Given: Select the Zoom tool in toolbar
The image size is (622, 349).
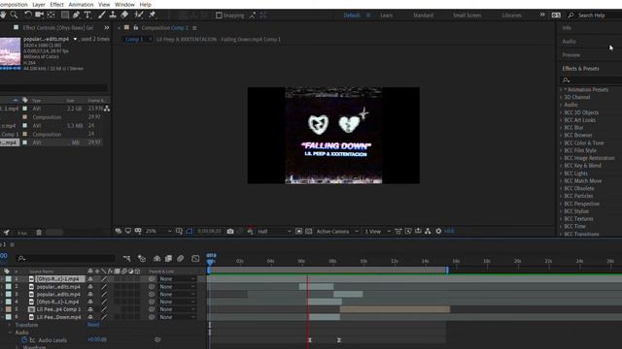Looking at the screenshot, I should pyautogui.click(x=14, y=15).
